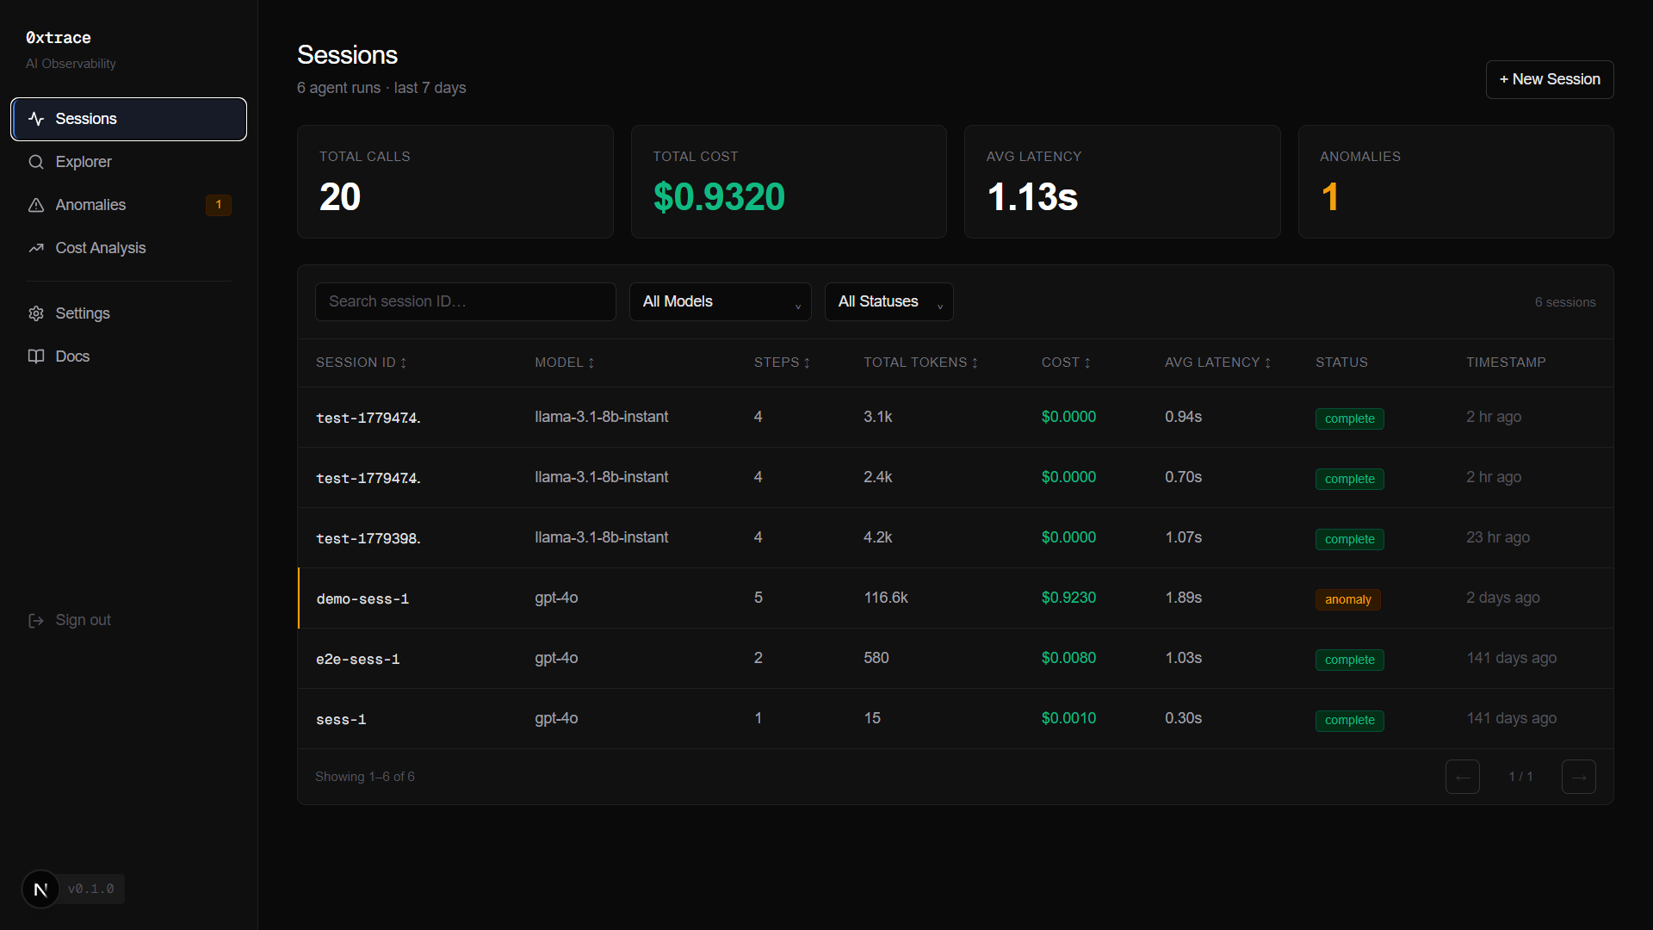Sort by Session ID column
This screenshot has width=1653, height=930.
click(361, 363)
